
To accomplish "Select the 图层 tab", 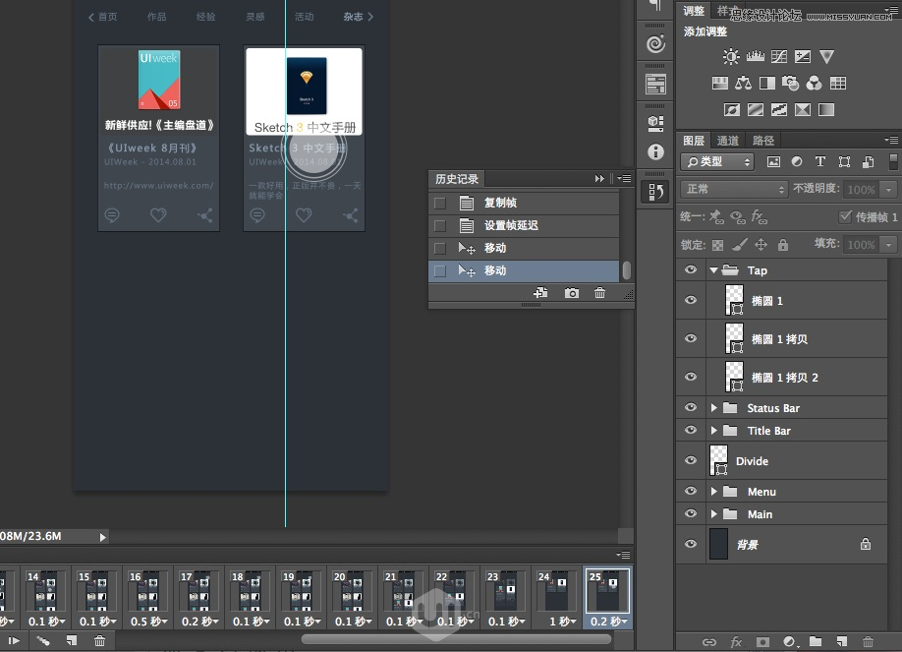I will (693, 141).
